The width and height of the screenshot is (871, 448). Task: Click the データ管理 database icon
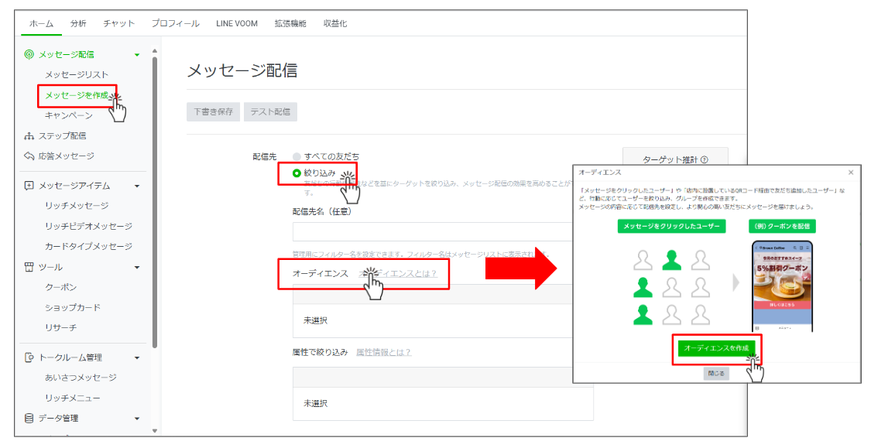(29, 418)
